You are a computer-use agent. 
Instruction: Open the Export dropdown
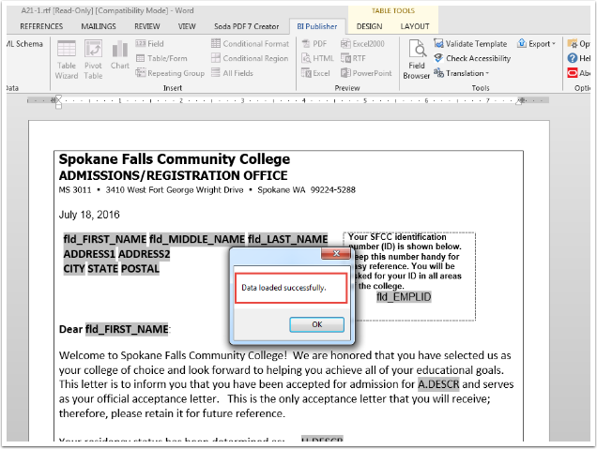pyautogui.click(x=537, y=44)
